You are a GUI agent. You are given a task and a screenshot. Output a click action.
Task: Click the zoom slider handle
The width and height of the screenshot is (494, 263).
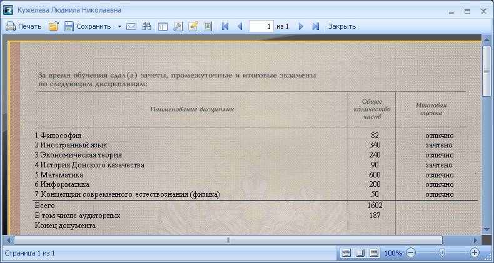pyautogui.click(x=443, y=252)
